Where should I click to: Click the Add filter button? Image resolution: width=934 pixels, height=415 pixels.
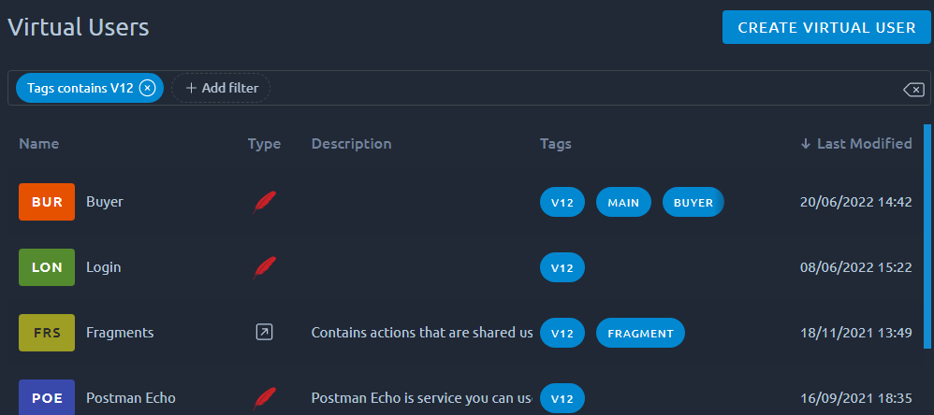221,88
